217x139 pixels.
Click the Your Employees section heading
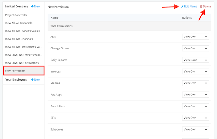pos(16,79)
